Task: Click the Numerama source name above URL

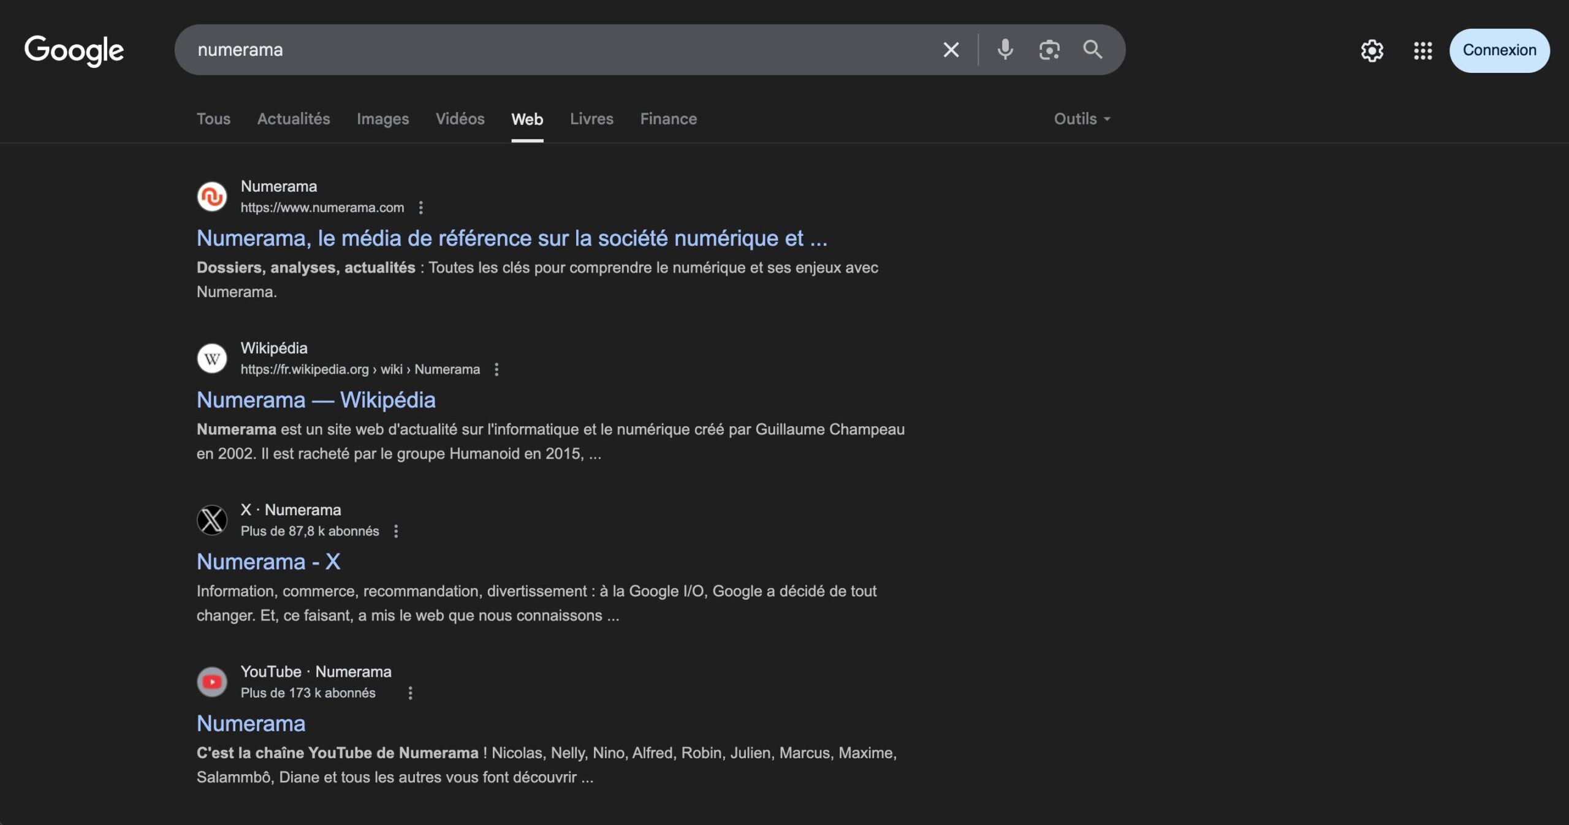Action: (279, 186)
